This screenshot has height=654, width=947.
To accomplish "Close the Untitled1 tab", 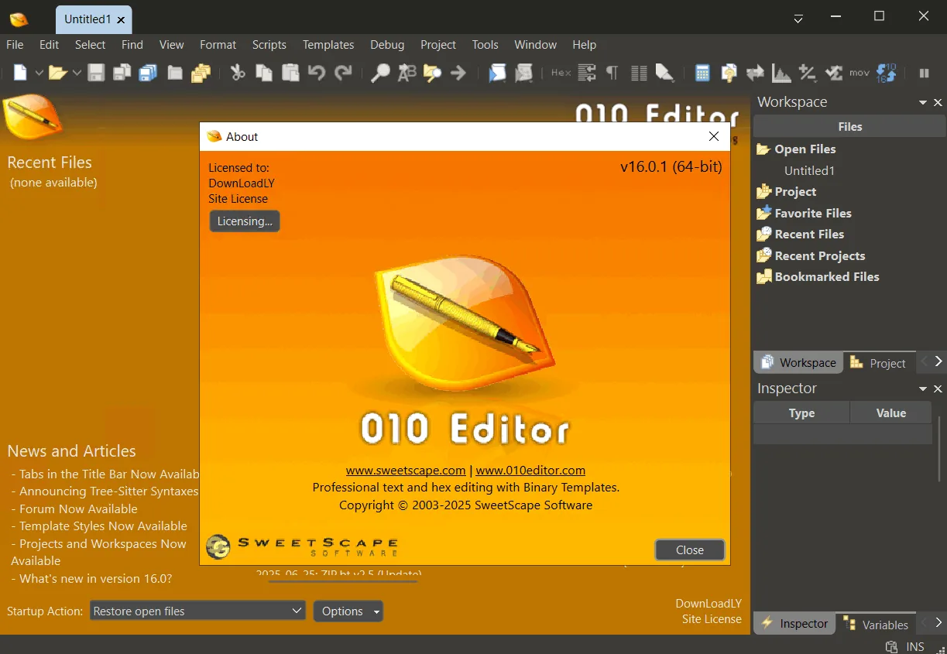I will [x=122, y=20].
